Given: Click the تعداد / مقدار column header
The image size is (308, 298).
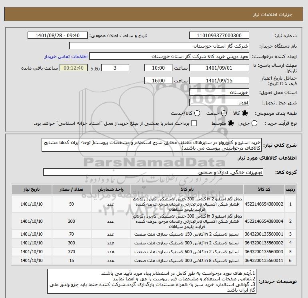Looking at the screenshot, I should click(71, 189).
